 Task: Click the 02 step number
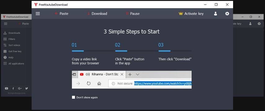tap(118, 45)
